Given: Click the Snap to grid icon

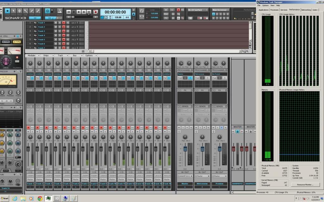Looking at the screenshot, I should (48, 11).
